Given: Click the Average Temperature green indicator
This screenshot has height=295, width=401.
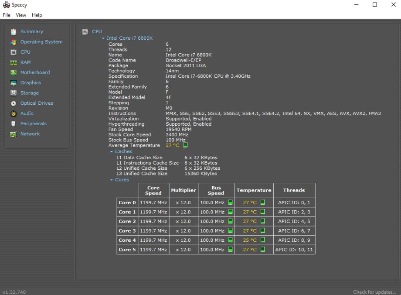Looking at the screenshot, I should [x=185, y=145].
